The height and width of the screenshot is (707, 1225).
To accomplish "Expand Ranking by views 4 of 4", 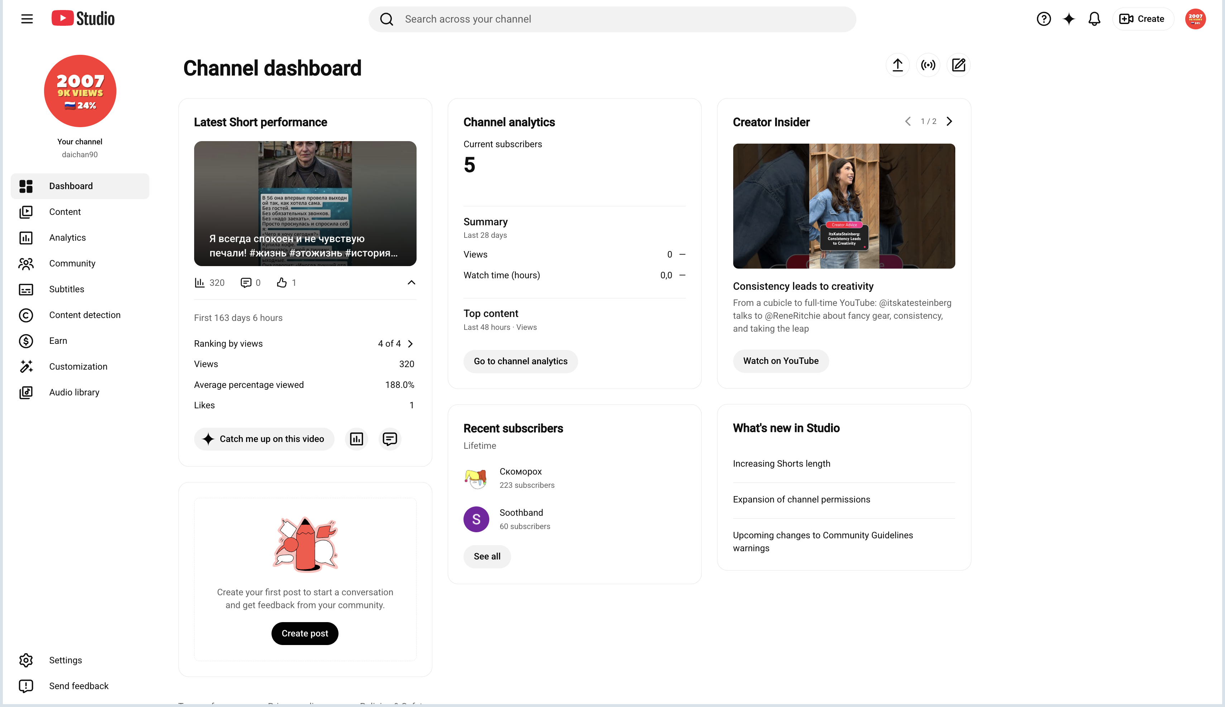I will [410, 344].
